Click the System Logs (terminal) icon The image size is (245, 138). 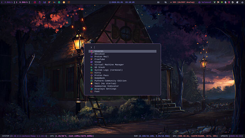point(92,70)
